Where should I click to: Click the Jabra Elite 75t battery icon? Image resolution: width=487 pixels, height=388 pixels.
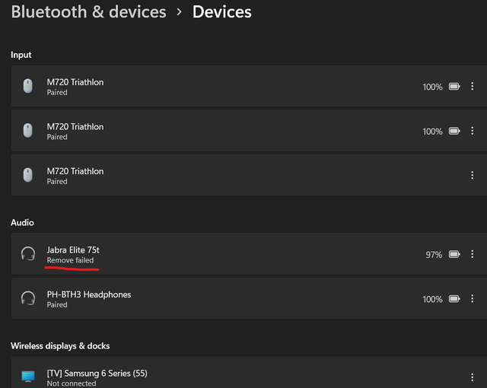[454, 254]
